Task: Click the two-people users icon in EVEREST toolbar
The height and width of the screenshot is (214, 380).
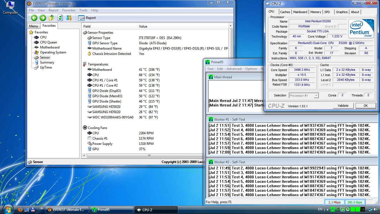Action: pyautogui.click(x=69, y=18)
